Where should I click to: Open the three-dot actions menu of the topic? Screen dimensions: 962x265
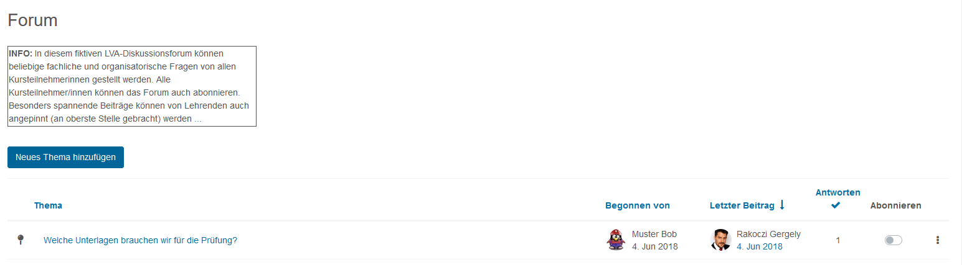[938, 240]
